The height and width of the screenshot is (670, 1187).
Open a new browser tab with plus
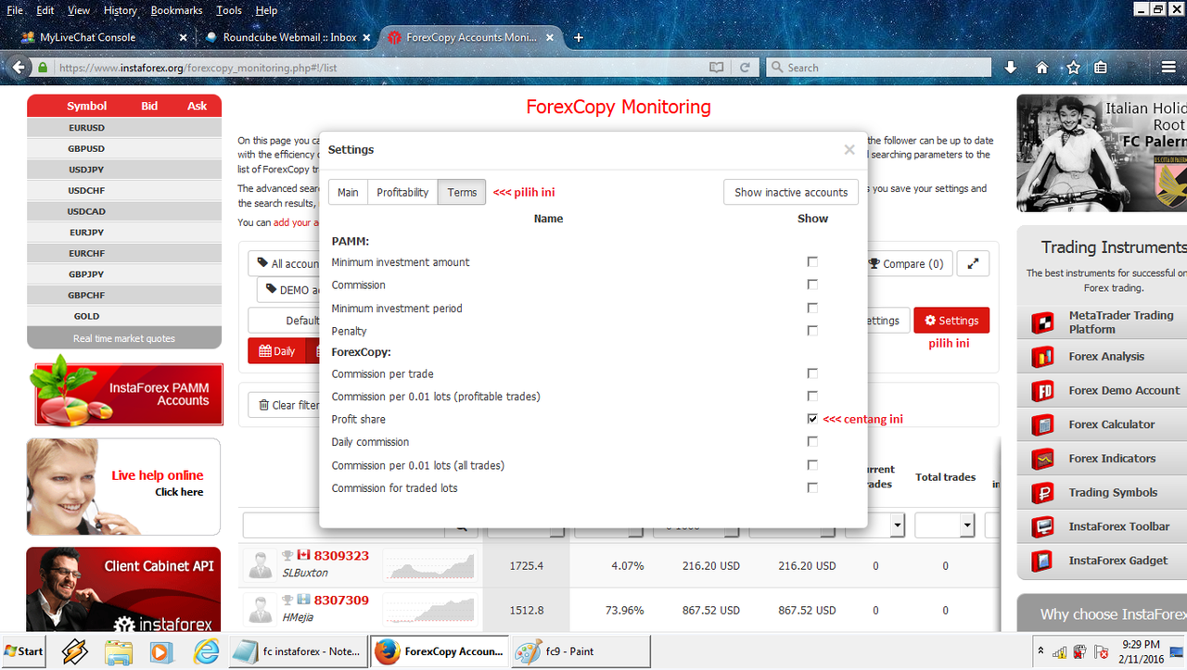tap(579, 37)
